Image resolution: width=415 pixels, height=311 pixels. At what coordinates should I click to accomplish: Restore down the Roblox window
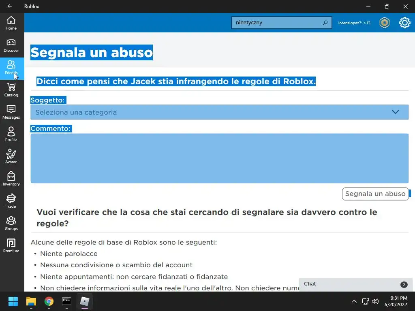[x=387, y=6]
